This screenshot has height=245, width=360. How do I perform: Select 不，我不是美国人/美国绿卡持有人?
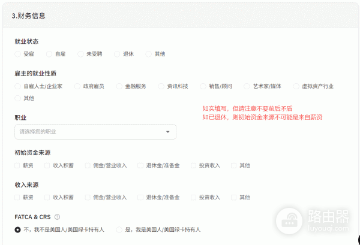17,229
